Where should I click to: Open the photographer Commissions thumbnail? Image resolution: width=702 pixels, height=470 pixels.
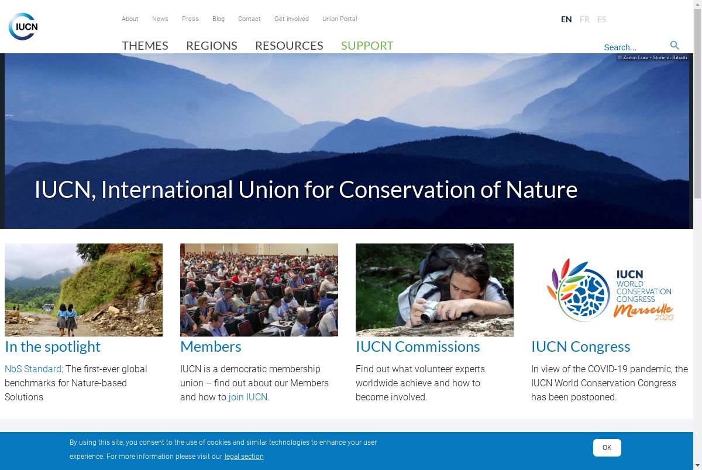tap(435, 290)
